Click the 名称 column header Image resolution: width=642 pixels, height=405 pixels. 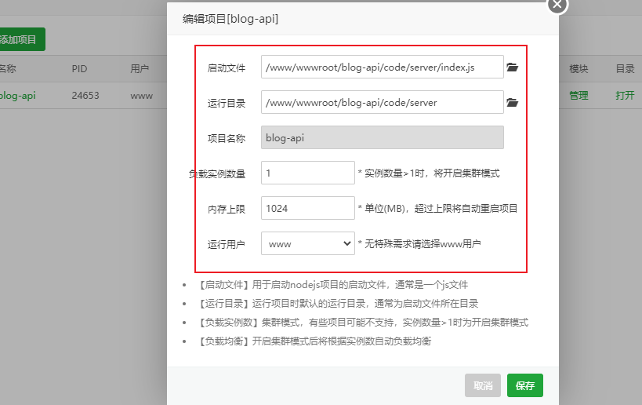click(8, 69)
